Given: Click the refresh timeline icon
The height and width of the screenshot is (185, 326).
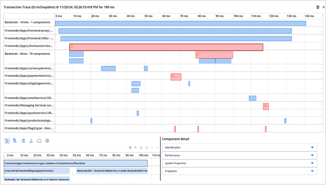Looking at the screenshot, I should tap(146, 148).
